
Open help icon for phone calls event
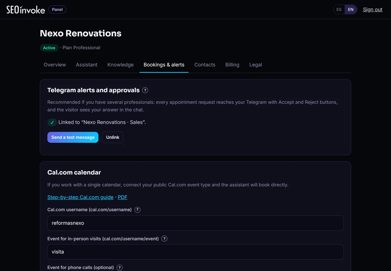[x=120, y=268]
